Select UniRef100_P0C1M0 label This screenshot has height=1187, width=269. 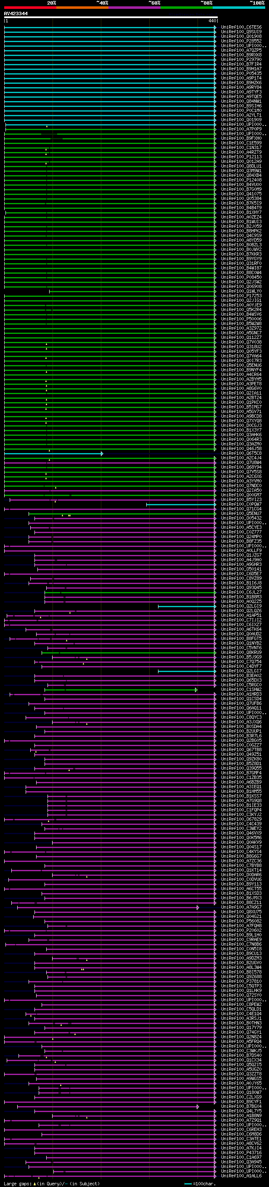coord(241,111)
